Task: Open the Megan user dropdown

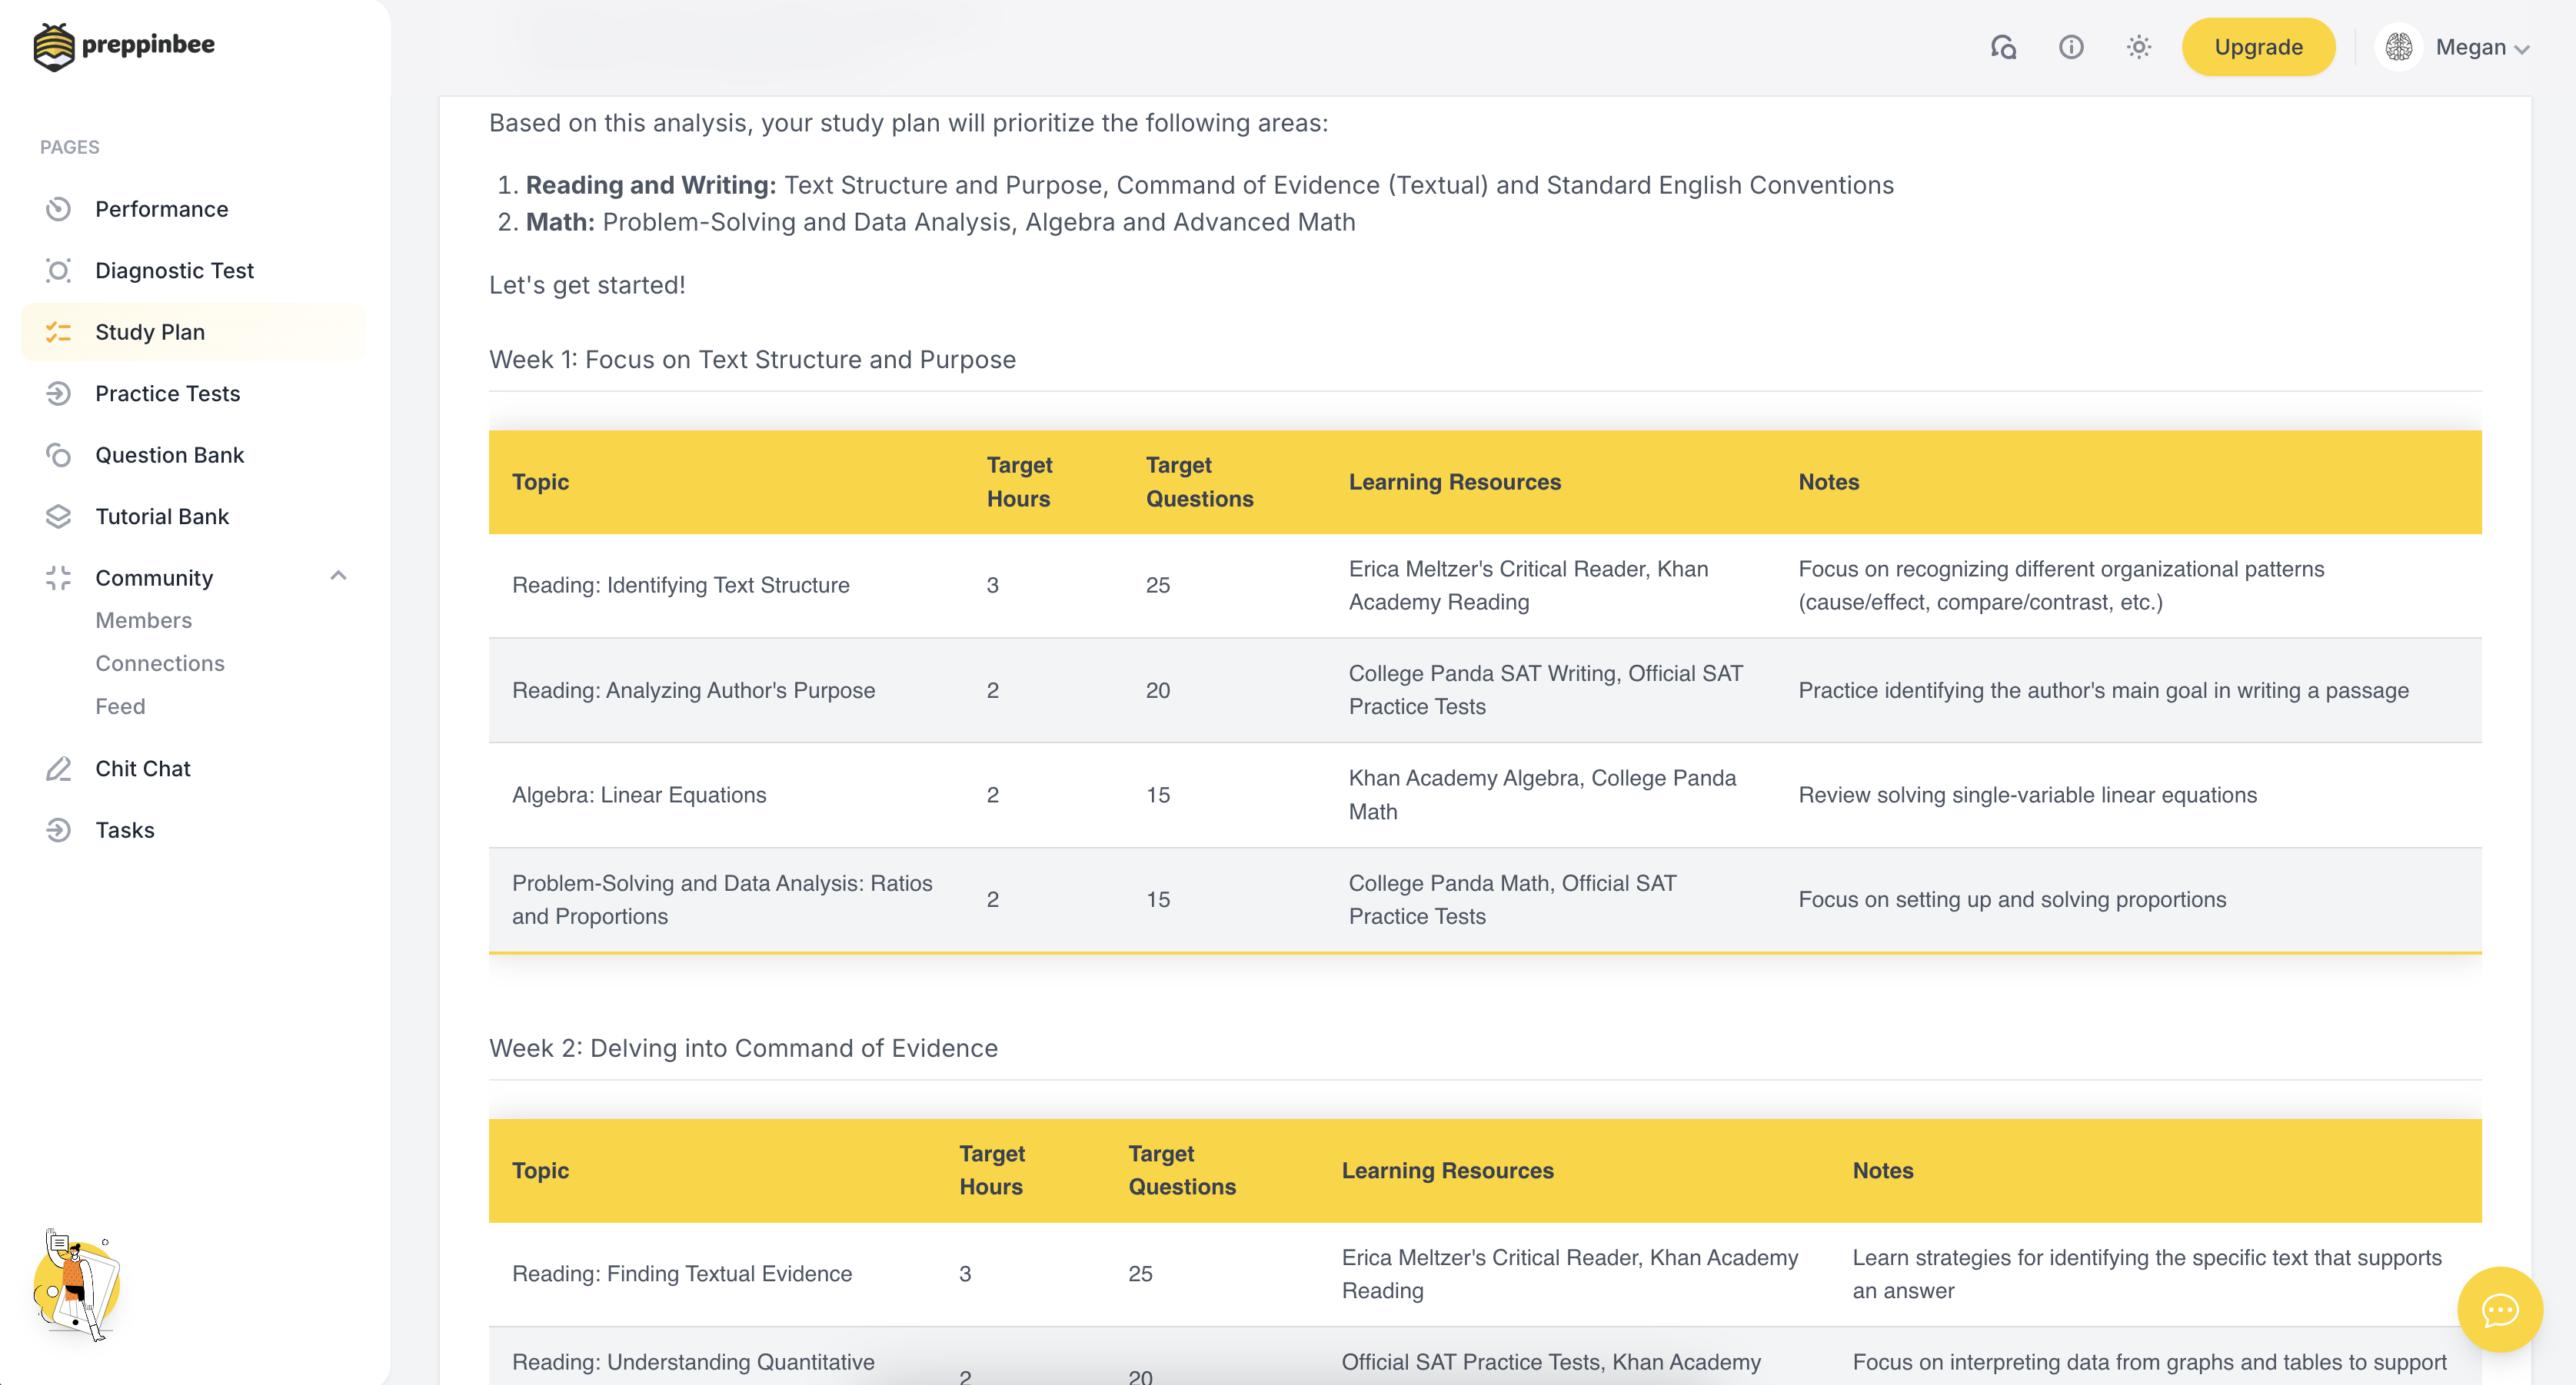Action: point(2481,47)
